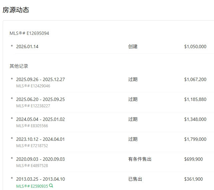Click the 房源动态 section heading
Image resolution: width=214 pixels, height=190 pixels.
(x=16, y=10)
